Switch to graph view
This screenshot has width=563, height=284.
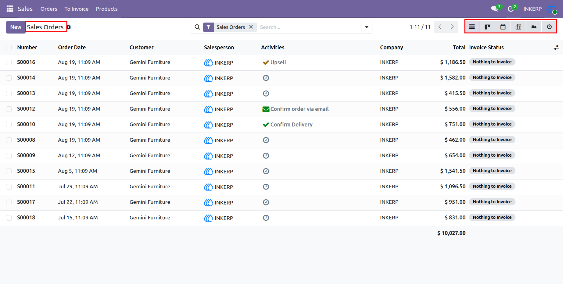tap(534, 27)
